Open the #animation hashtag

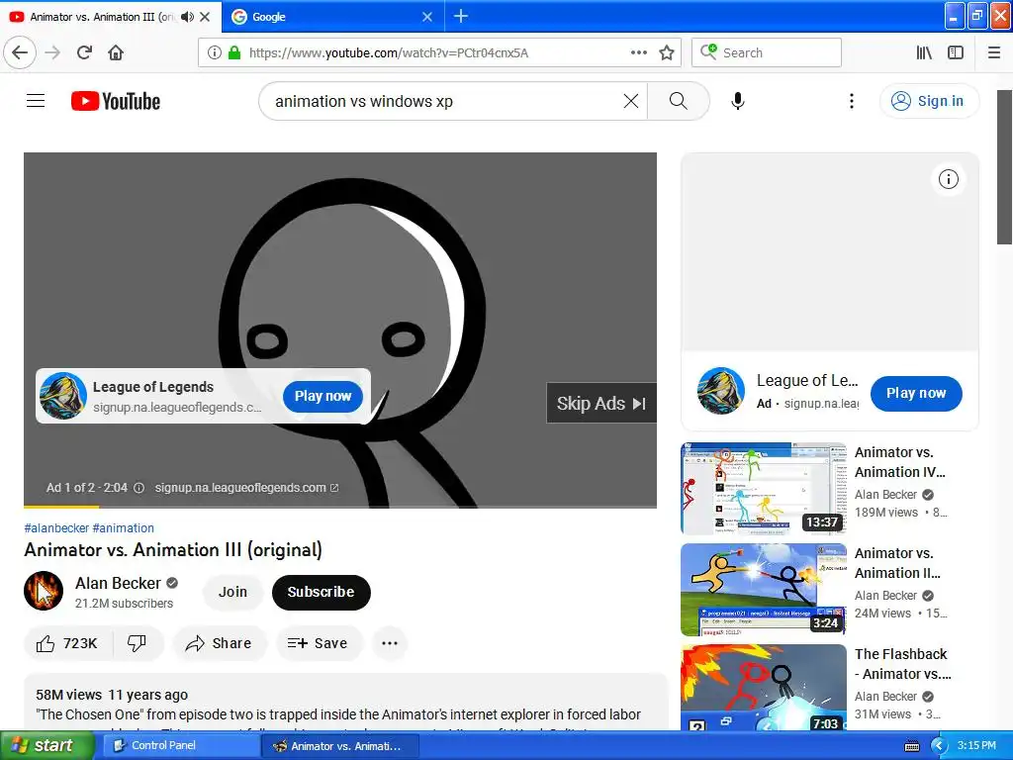[x=124, y=528]
